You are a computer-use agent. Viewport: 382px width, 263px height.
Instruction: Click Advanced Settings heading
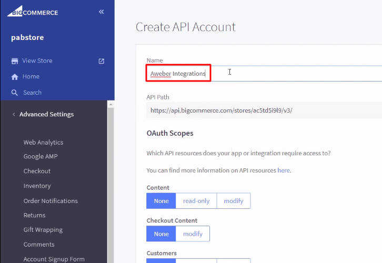(46, 114)
